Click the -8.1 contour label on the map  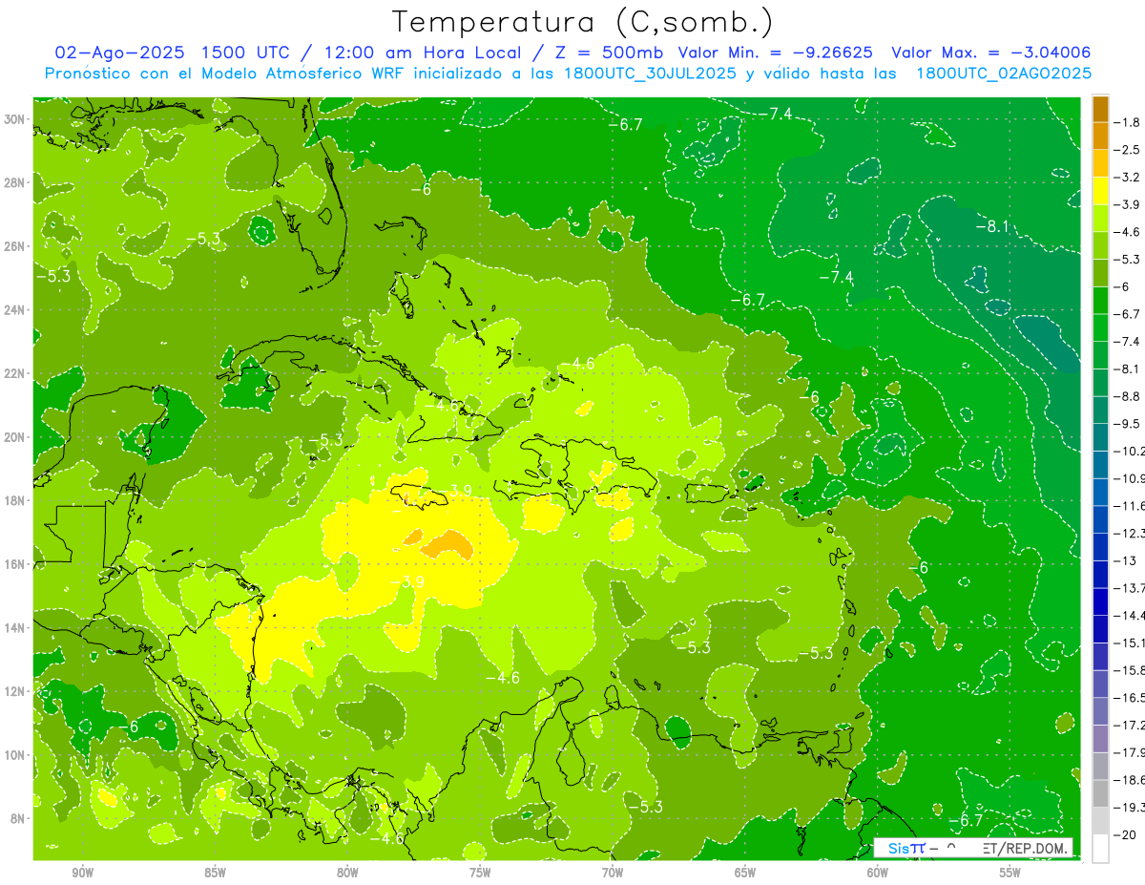pyautogui.click(x=992, y=226)
